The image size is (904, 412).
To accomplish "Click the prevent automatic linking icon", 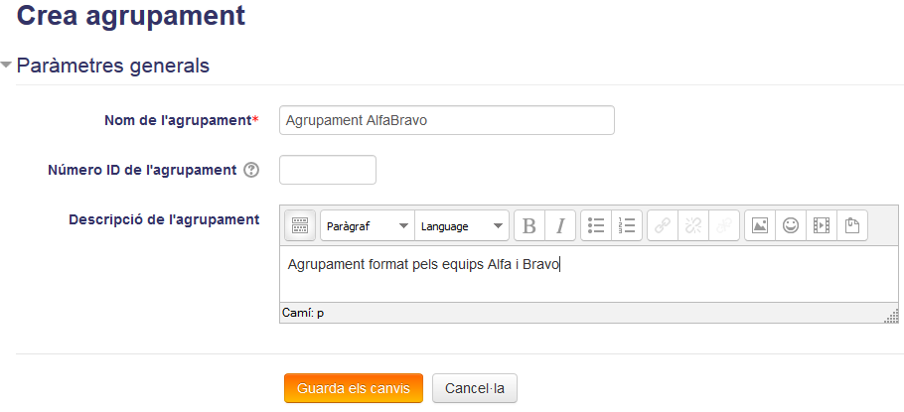I will click(724, 225).
